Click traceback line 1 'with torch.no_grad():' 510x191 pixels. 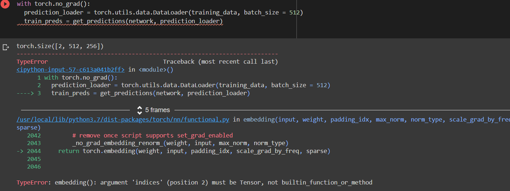tap(77, 77)
